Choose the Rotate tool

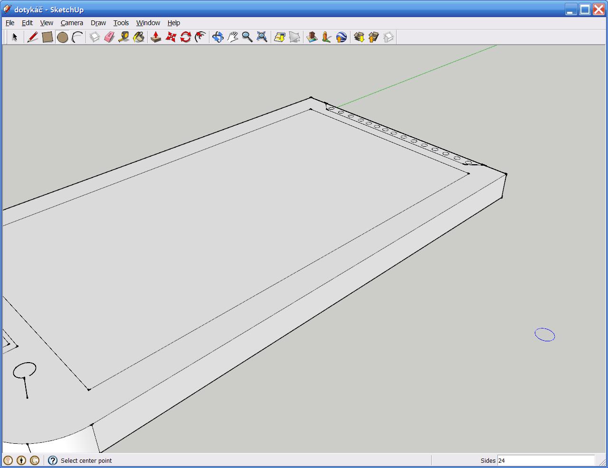(186, 37)
